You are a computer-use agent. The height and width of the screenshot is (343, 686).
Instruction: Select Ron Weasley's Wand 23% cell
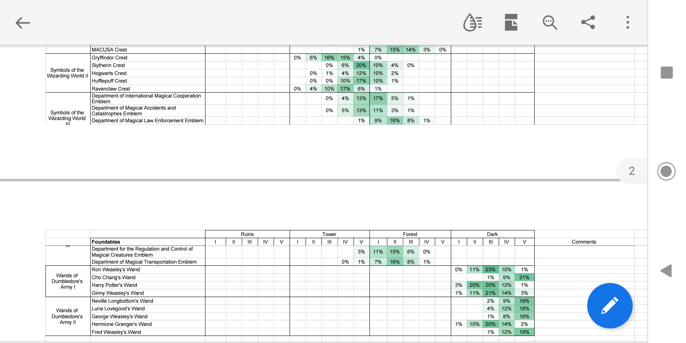pyautogui.click(x=490, y=269)
